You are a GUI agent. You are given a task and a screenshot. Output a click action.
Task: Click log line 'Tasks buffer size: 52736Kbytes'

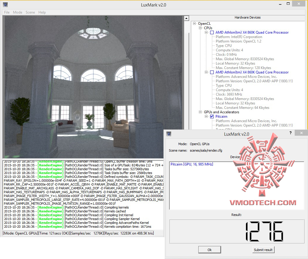click(77, 169)
